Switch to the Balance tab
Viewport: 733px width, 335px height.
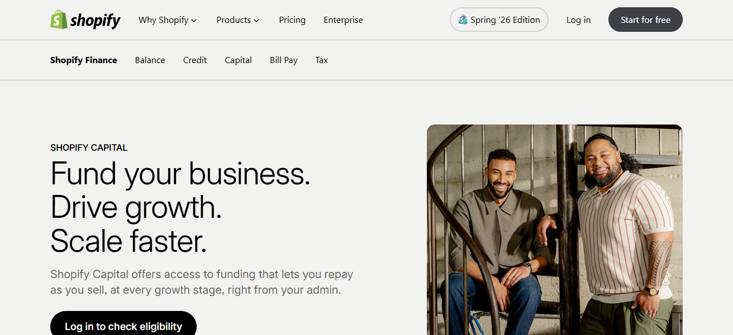[150, 60]
